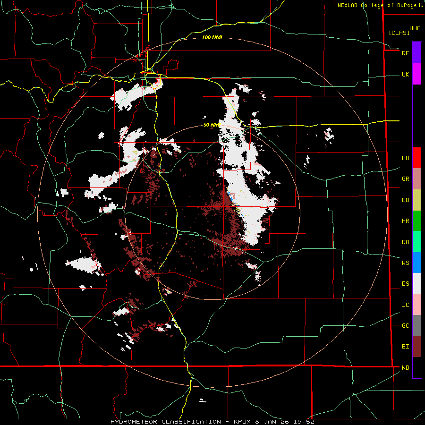Click the RF legend label
The image size is (425, 425).
click(x=405, y=53)
